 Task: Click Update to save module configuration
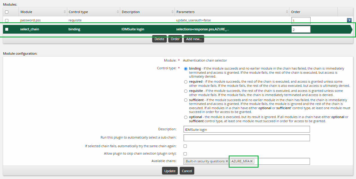170,171
